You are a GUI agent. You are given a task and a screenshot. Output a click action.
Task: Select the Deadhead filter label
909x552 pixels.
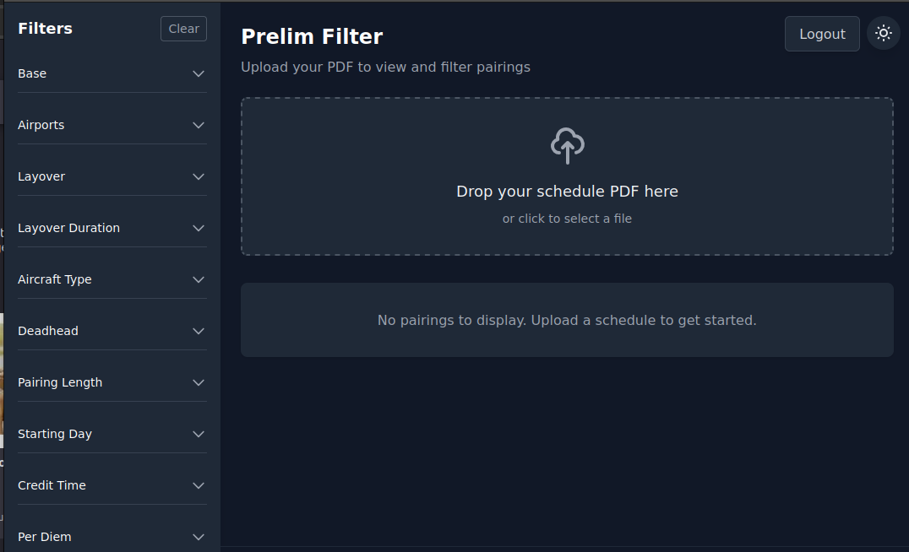[48, 331]
